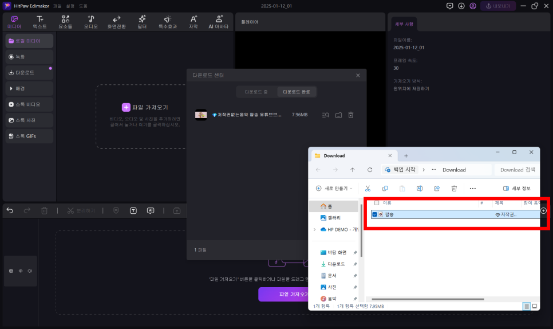The image size is (553, 329).
Task: Switch to the 다운로드 중 tab
Action: pos(256,92)
